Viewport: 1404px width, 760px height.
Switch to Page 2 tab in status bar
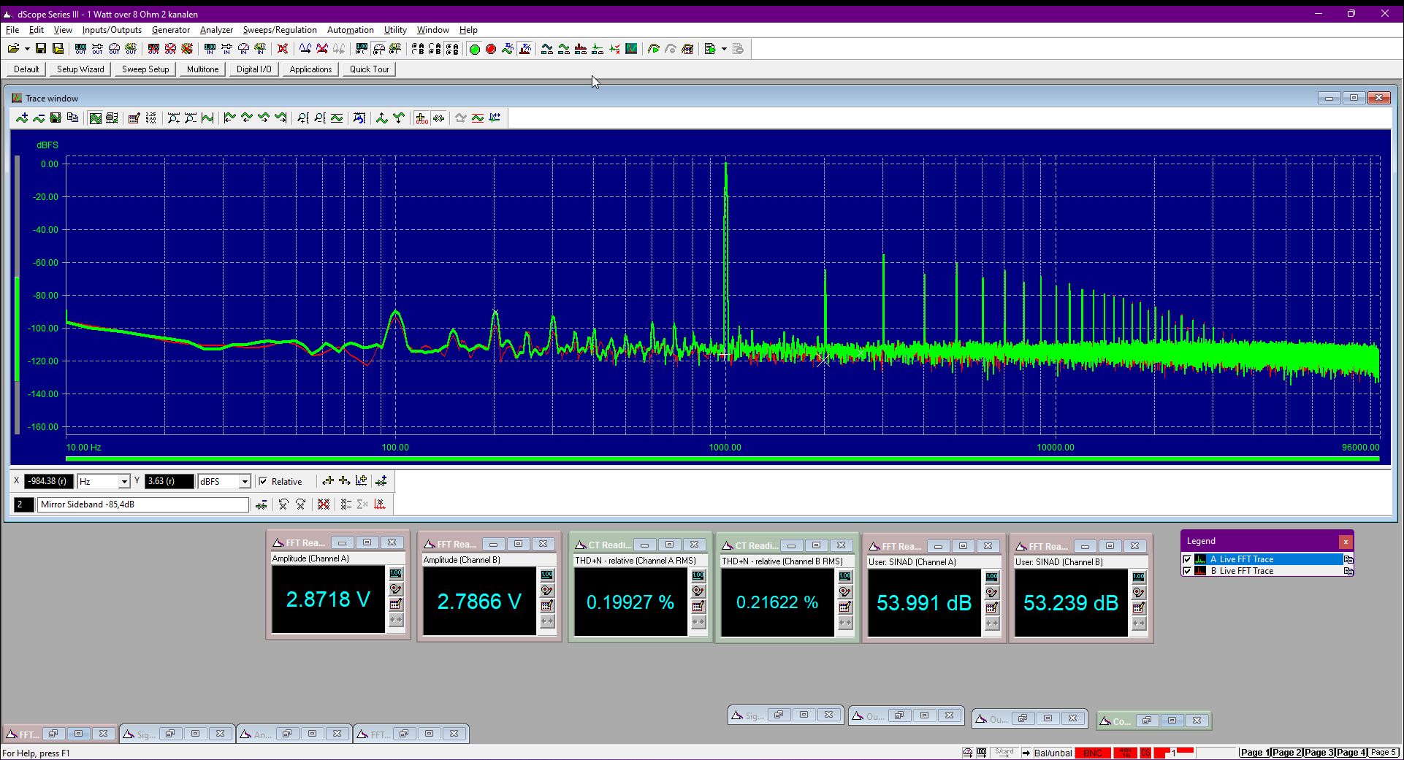(x=1287, y=753)
